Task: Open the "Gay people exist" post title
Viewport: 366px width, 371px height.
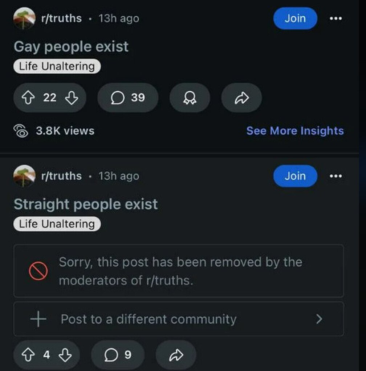Action: [71, 47]
